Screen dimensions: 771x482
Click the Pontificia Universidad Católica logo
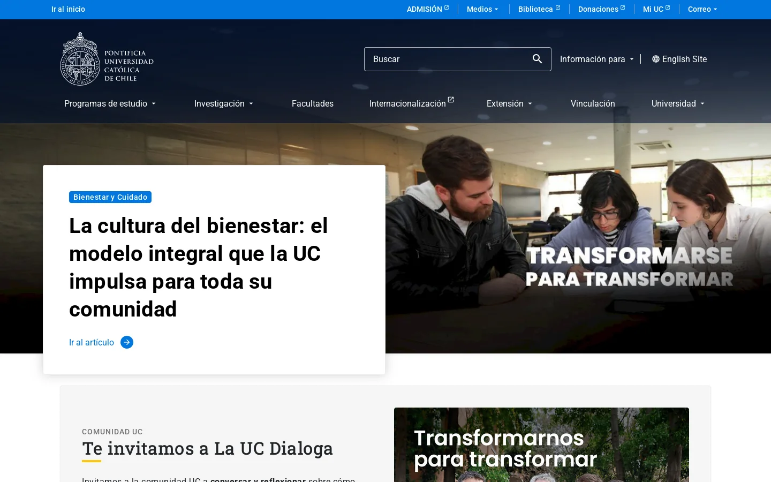107,59
